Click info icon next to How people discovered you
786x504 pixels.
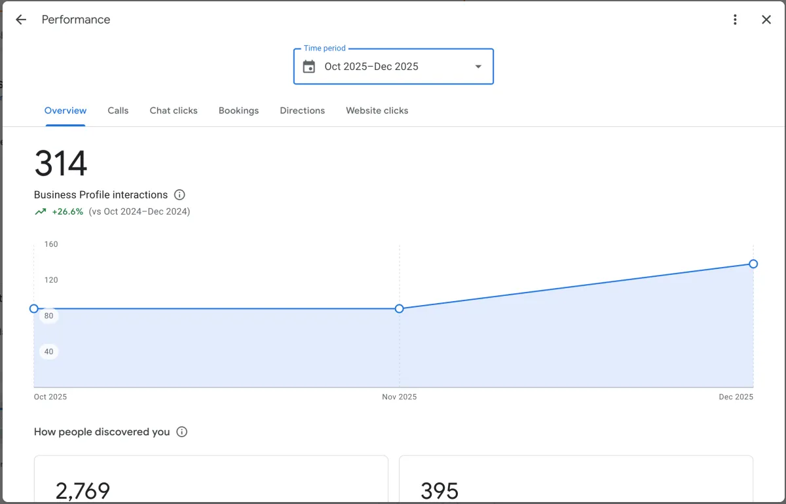[x=182, y=432]
